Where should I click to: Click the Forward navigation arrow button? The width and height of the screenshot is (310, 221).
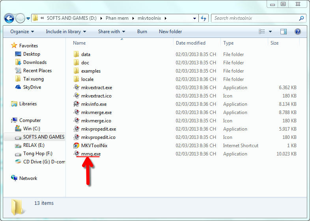tap(20, 19)
